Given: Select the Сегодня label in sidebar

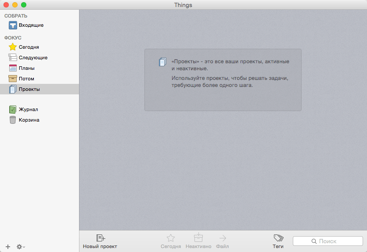Looking at the screenshot, I should click(29, 47).
